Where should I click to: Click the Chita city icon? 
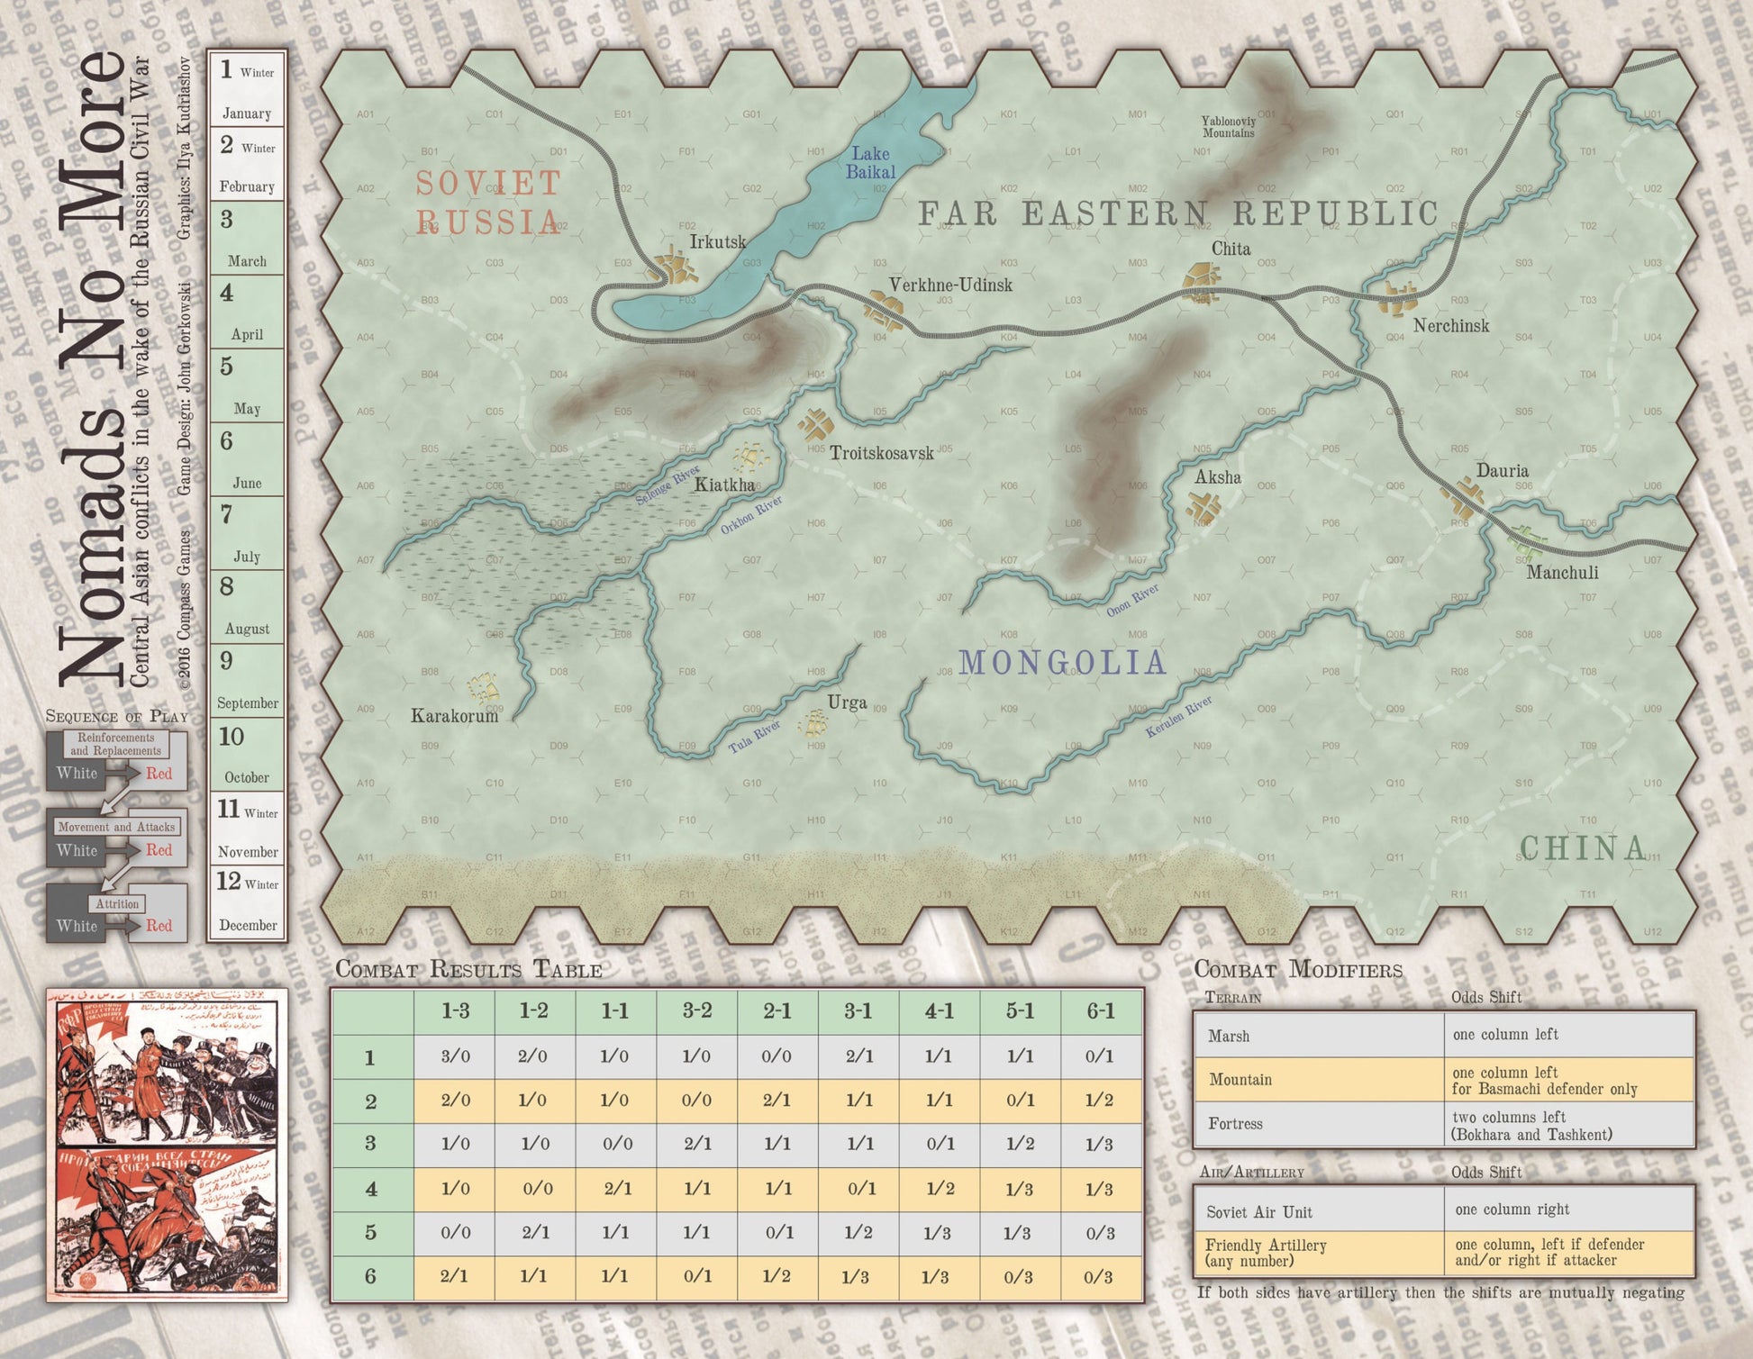tap(1202, 279)
